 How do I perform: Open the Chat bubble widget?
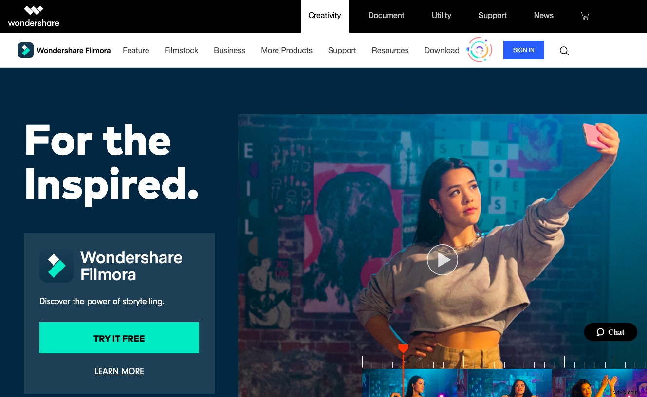[610, 332]
